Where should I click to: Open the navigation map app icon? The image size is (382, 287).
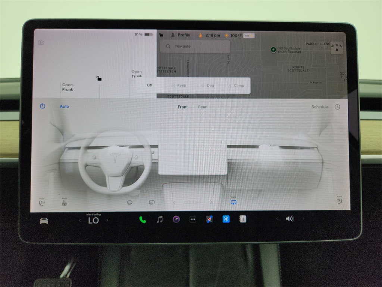coord(209,219)
